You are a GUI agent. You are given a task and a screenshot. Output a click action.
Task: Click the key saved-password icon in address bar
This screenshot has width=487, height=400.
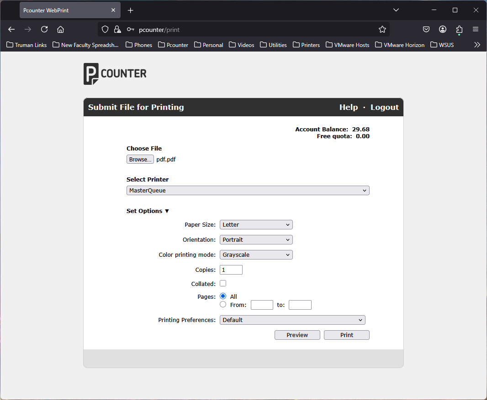click(x=131, y=30)
